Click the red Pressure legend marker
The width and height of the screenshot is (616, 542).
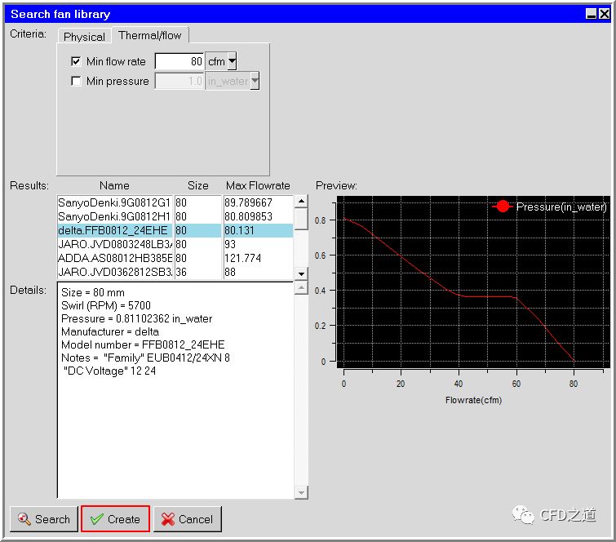point(503,207)
